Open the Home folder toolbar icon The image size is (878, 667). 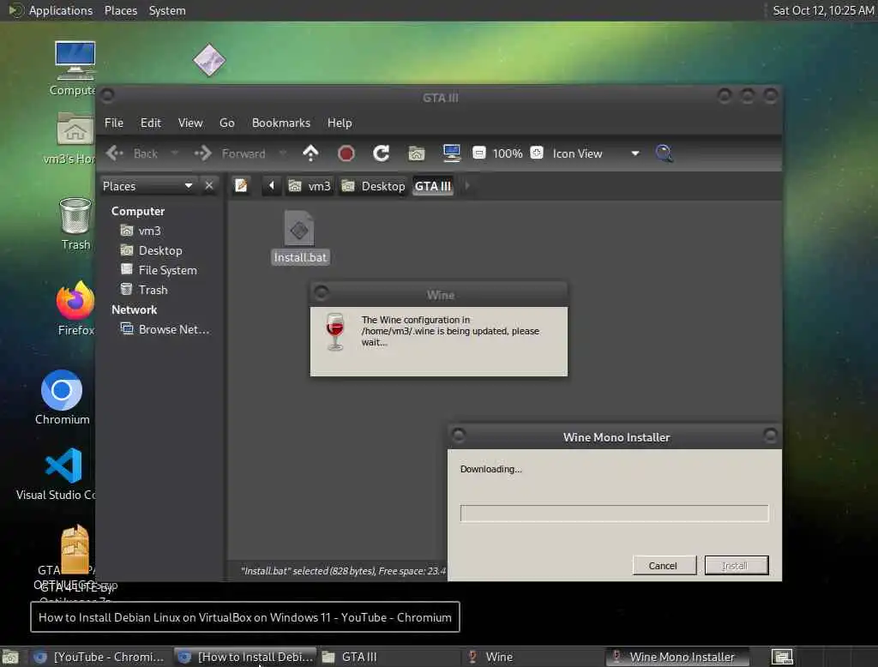pyautogui.click(x=417, y=153)
